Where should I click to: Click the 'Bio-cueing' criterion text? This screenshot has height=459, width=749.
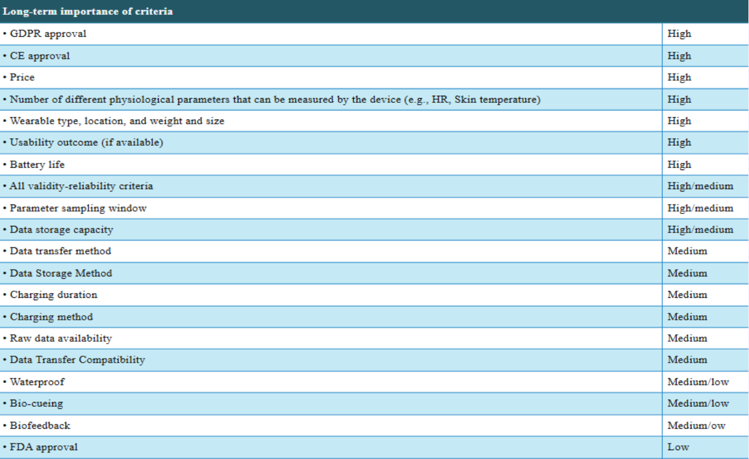pyautogui.click(x=36, y=403)
